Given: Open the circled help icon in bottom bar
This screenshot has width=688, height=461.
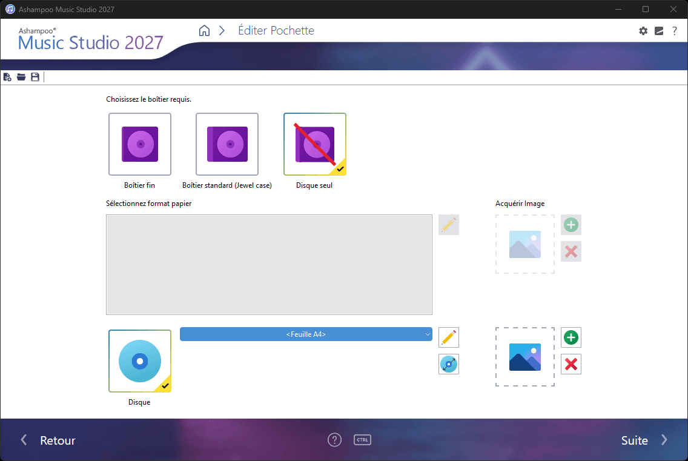Looking at the screenshot, I should [x=334, y=440].
